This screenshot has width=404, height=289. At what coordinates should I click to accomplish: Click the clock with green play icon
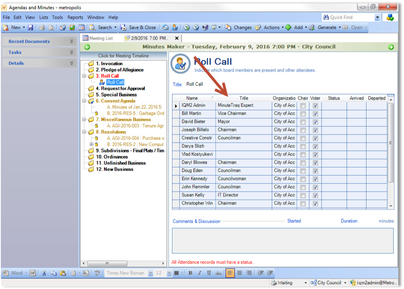(x=187, y=27)
